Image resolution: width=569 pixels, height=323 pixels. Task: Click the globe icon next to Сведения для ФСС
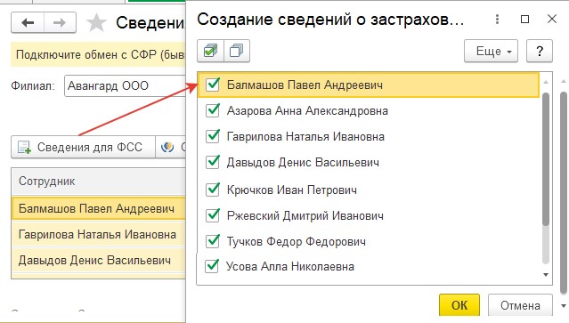(x=167, y=147)
